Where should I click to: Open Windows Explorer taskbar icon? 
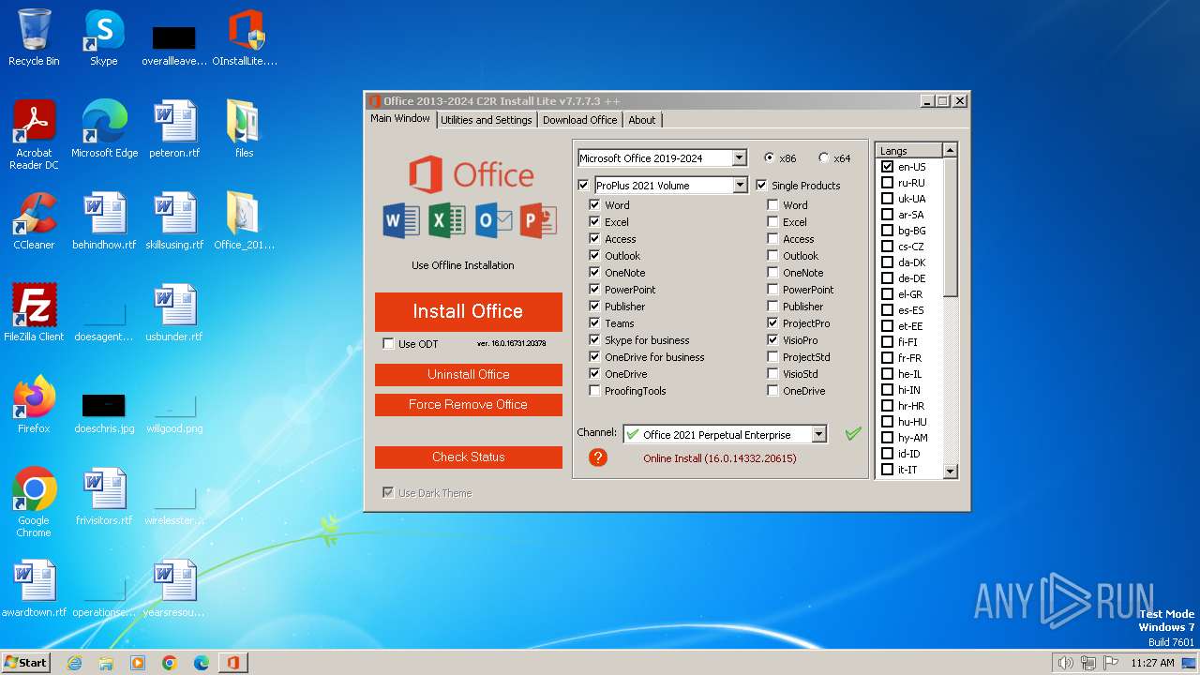106,663
